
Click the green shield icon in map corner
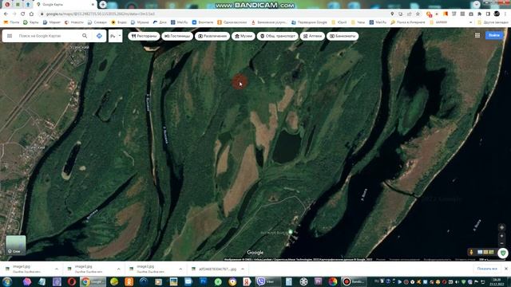tap(503, 253)
